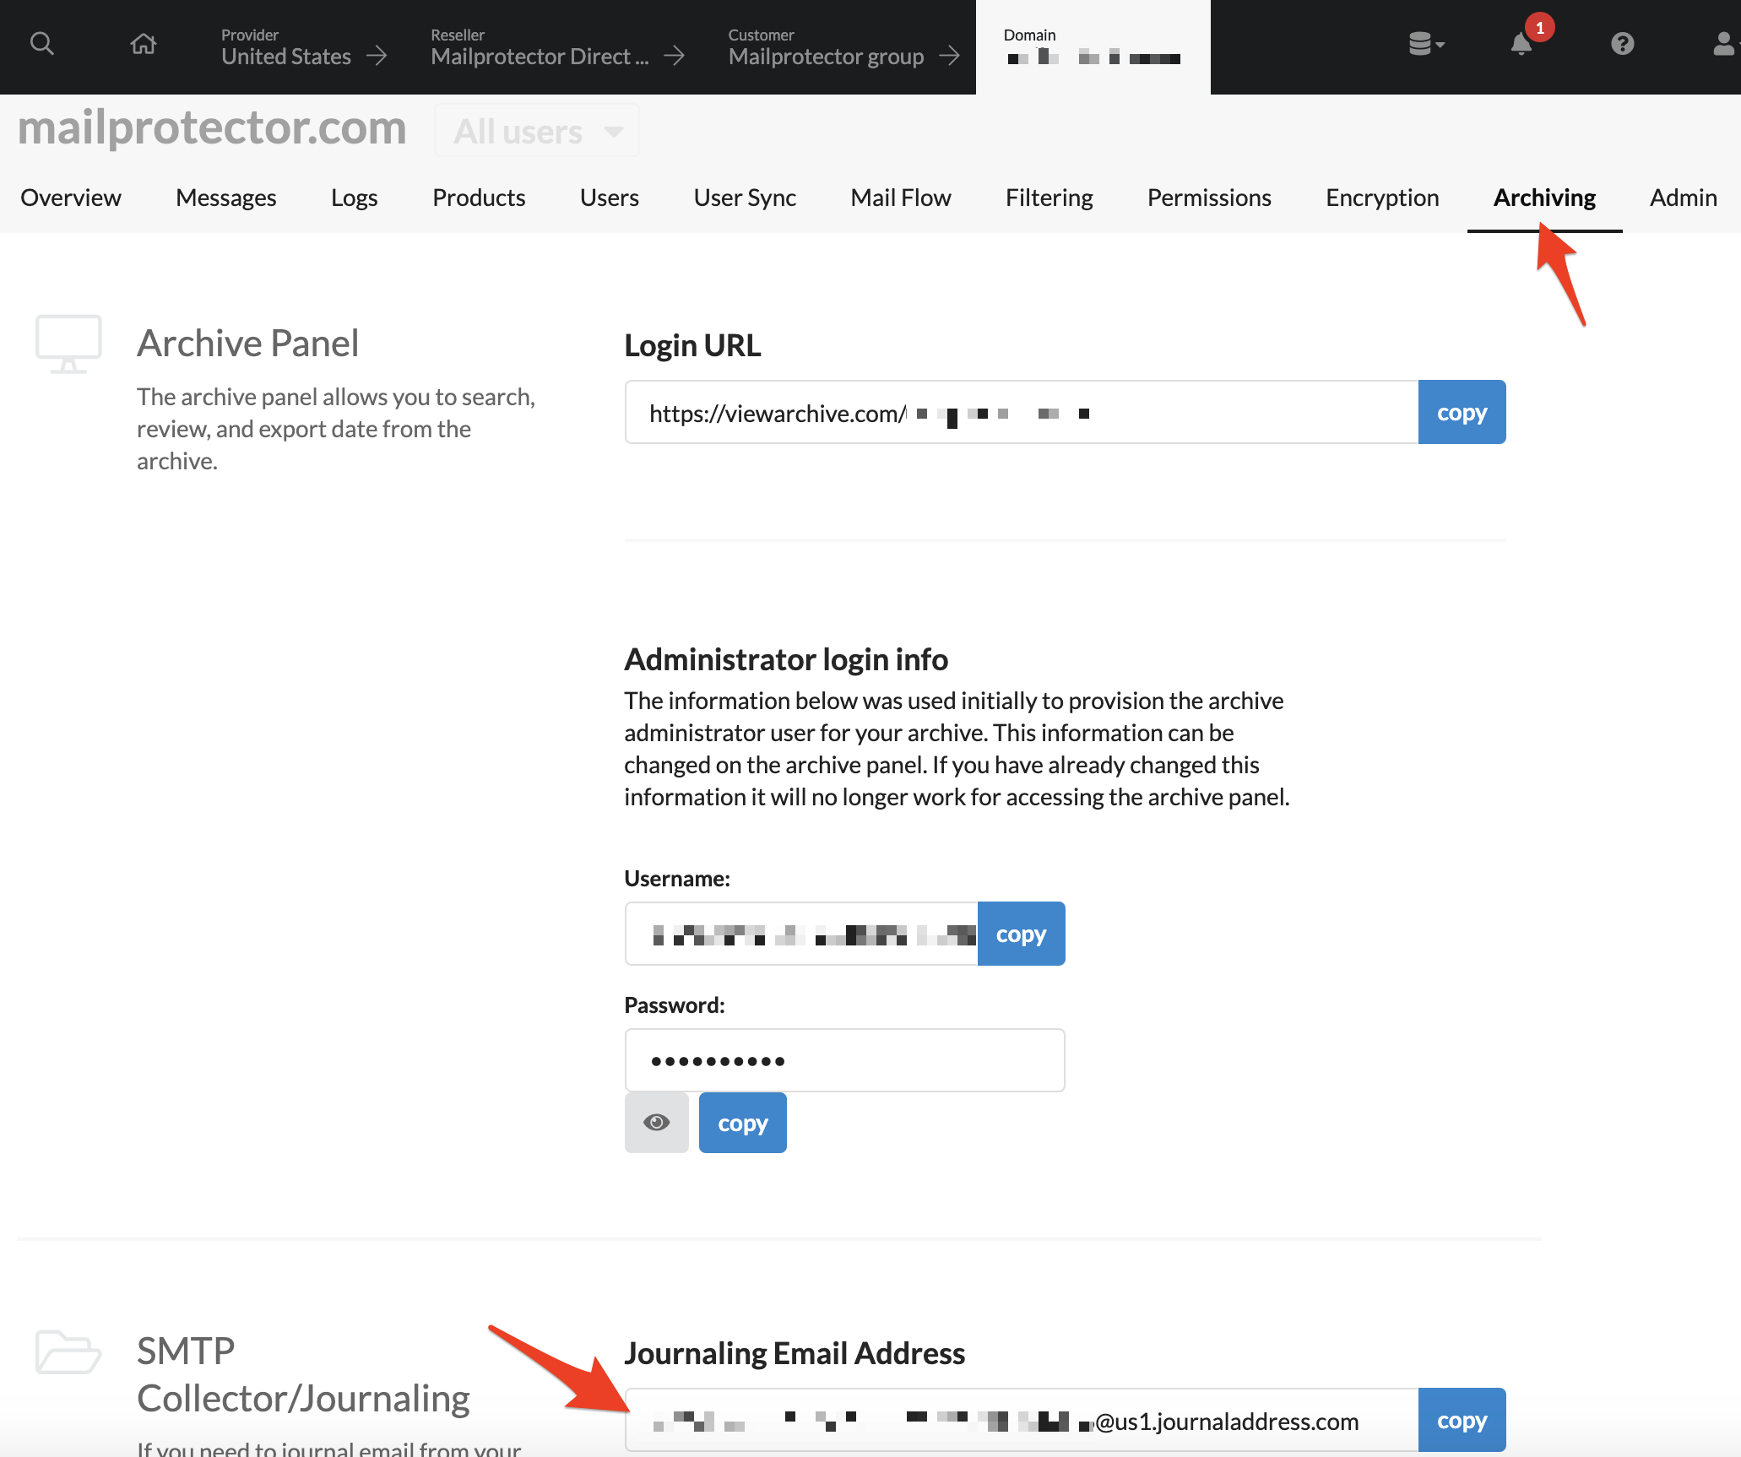Click the mailprotector.com domain heading
Image resolution: width=1741 pixels, height=1457 pixels.
(212, 128)
